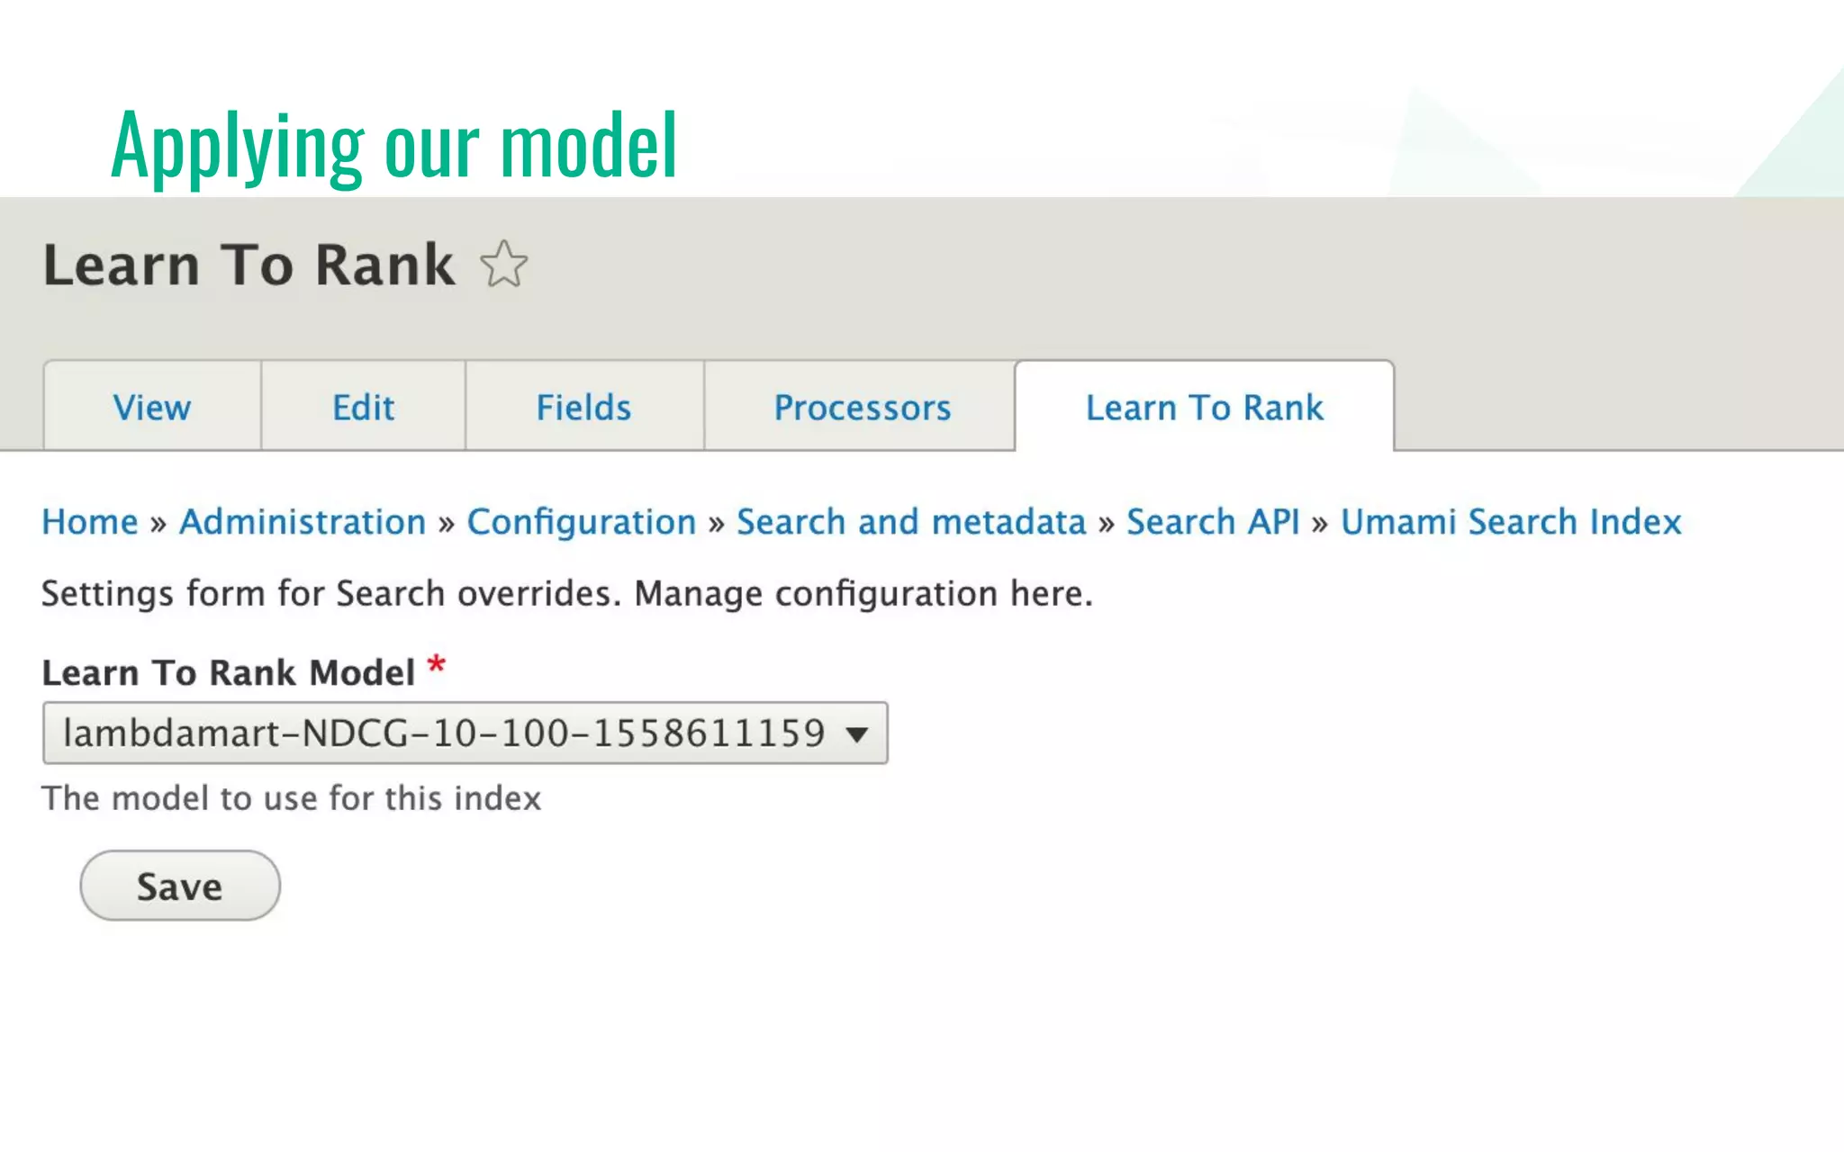Click the active Learn To Rank tab
The height and width of the screenshot is (1152, 1844).
click(x=1204, y=408)
